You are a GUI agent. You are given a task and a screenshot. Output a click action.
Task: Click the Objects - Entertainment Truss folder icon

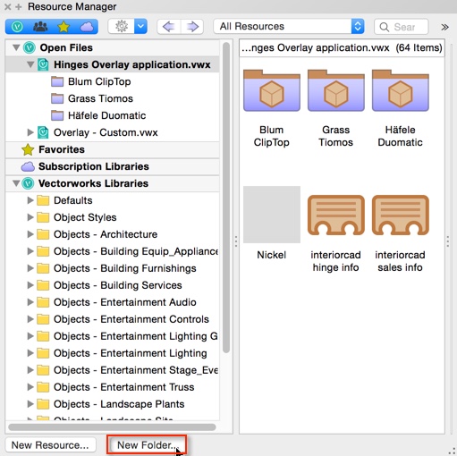pyautogui.click(x=43, y=387)
